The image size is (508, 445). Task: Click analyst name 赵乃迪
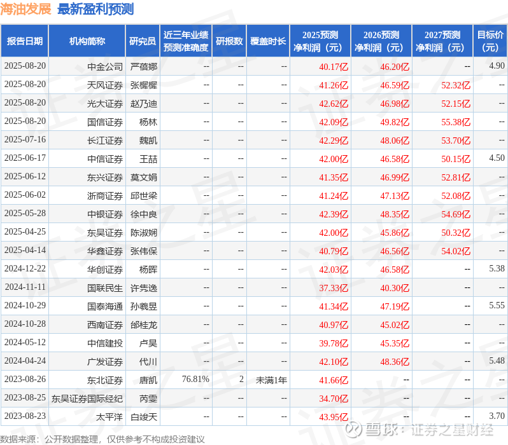coord(143,103)
